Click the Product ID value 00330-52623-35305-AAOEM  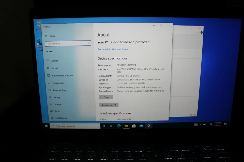(x=131, y=83)
